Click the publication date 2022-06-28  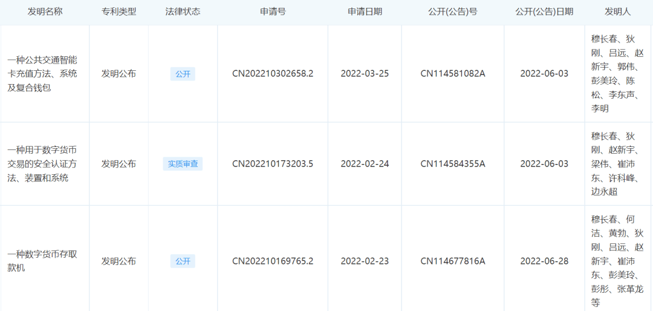544,261
